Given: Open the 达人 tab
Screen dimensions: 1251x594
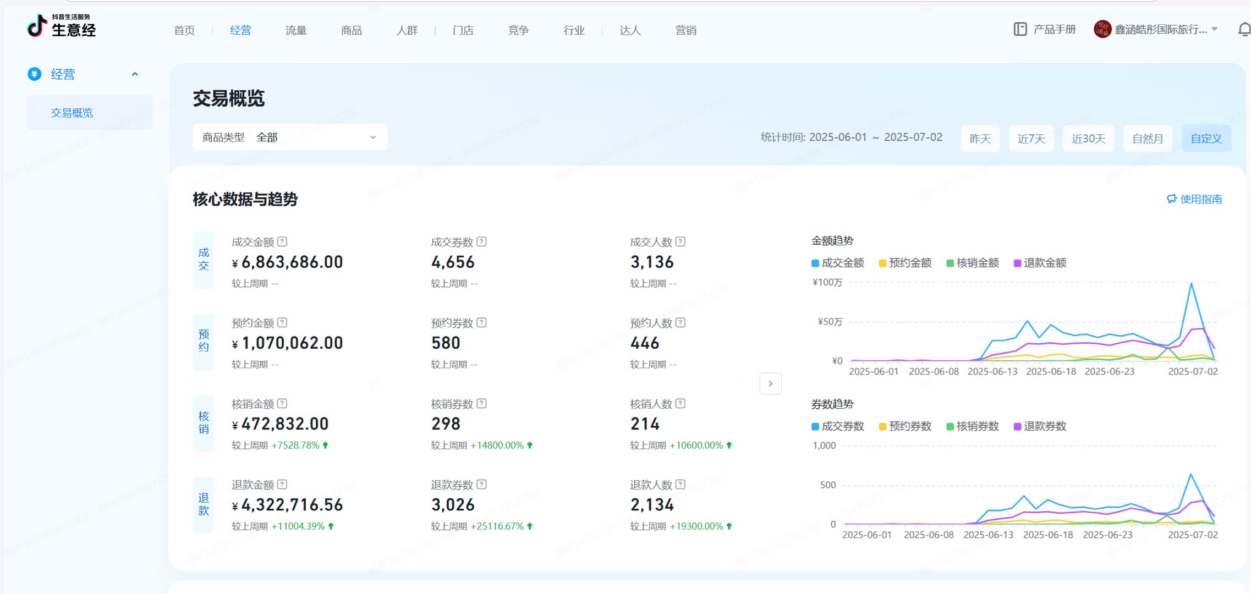Looking at the screenshot, I should coord(630,30).
